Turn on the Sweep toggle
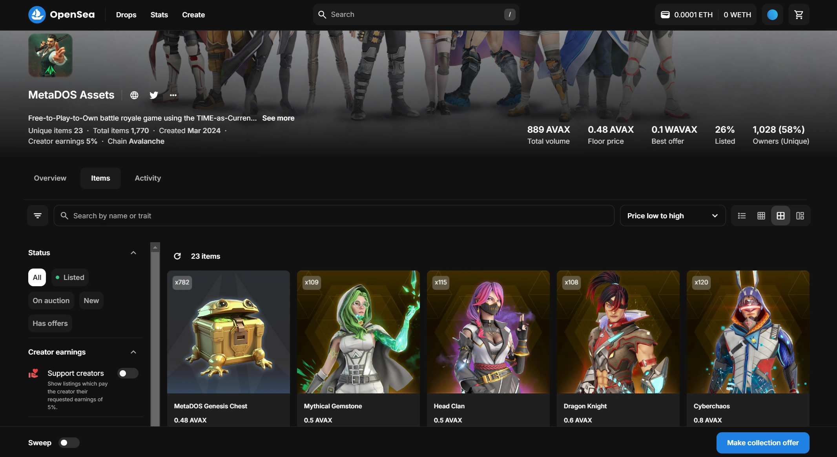837x457 pixels. (x=69, y=442)
